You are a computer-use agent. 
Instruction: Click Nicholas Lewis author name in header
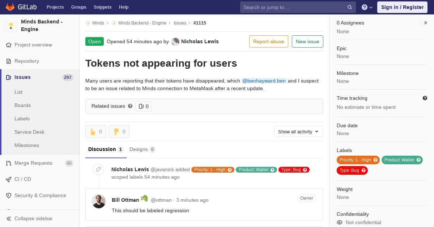click(x=200, y=42)
